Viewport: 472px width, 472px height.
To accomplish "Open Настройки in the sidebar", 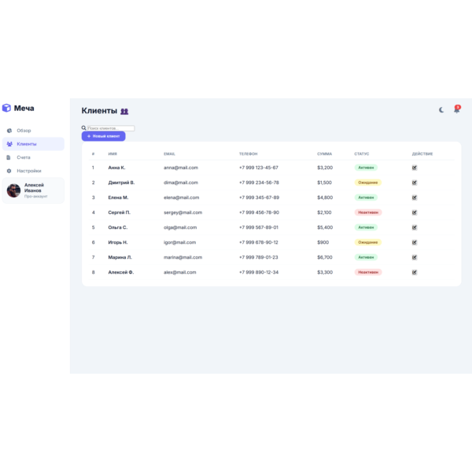I will [33, 171].
